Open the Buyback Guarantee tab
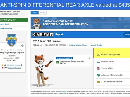This screenshot has width=130, height=97. (x=14, y=28)
